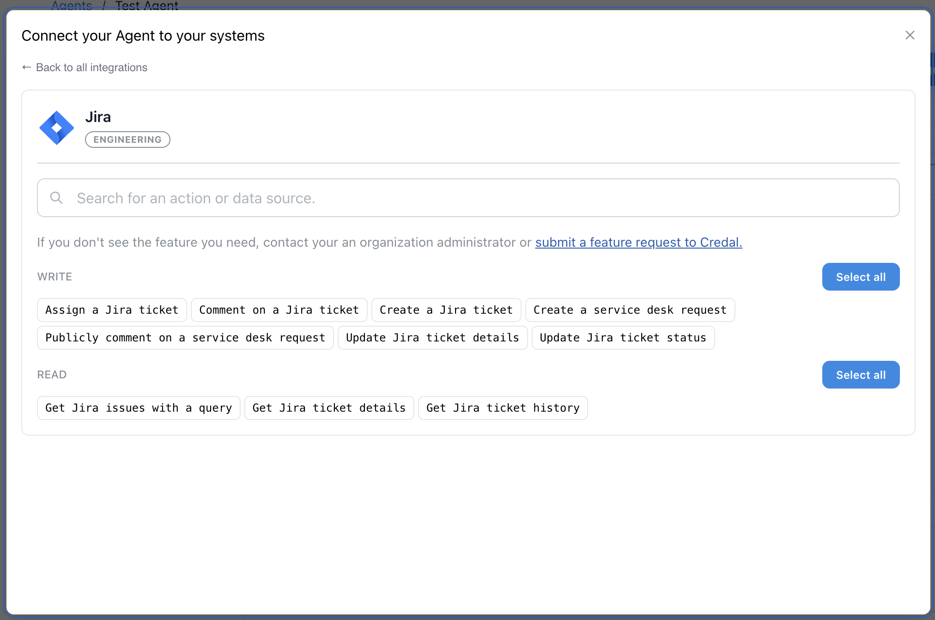This screenshot has height=620, width=935.
Task: Go back to all integrations
Action: pyautogui.click(x=91, y=67)
